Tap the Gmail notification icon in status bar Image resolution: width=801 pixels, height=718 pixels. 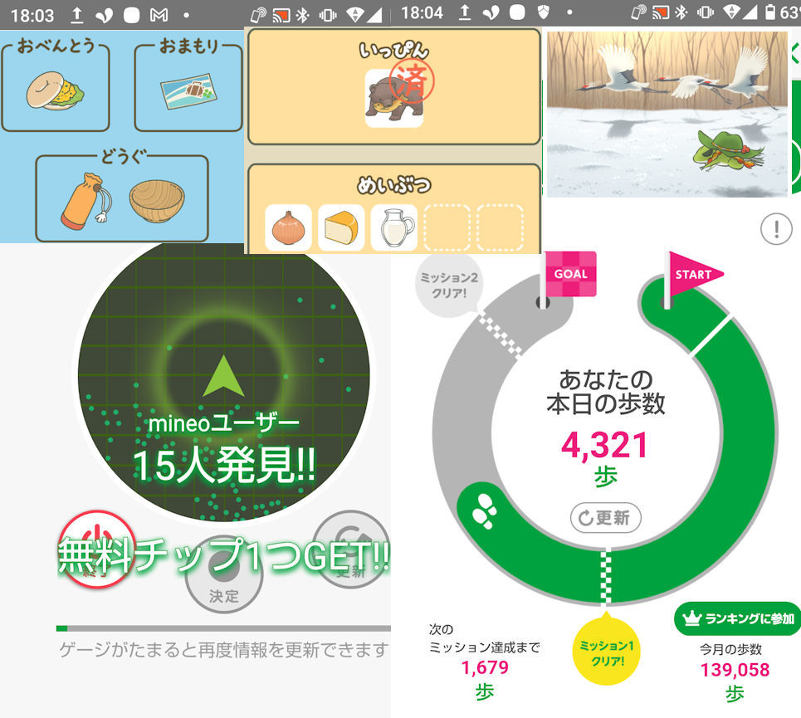click(x=159, y=15)
